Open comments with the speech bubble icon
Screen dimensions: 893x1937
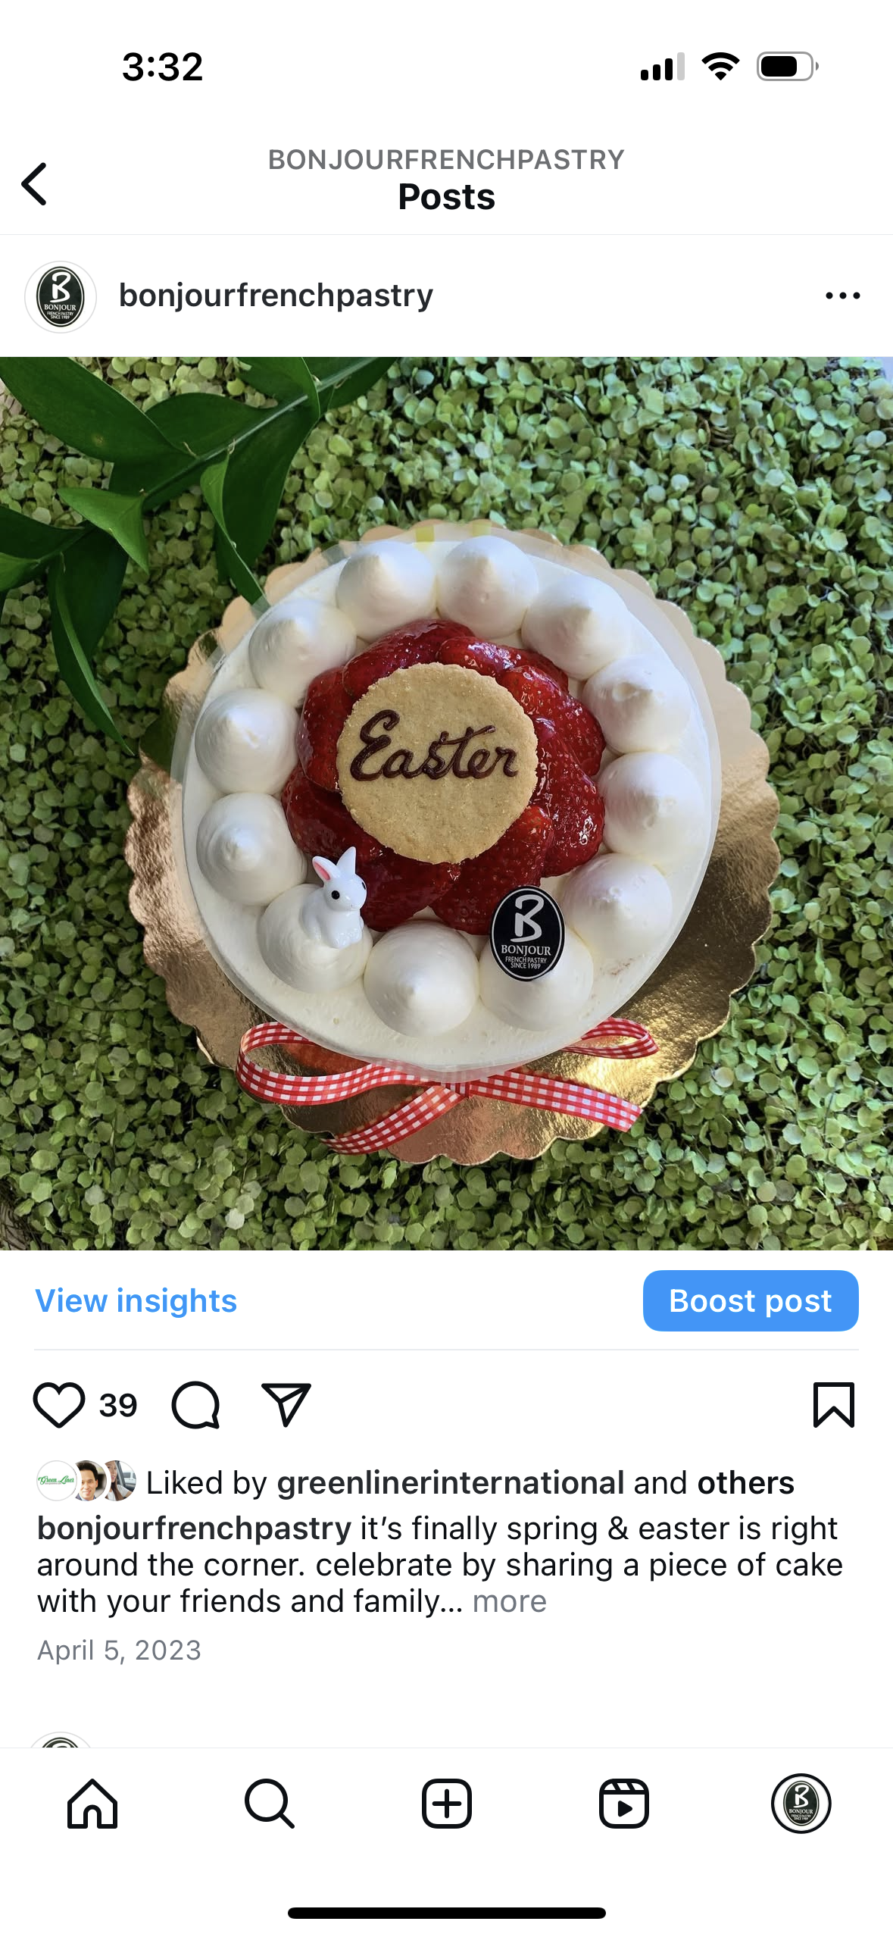195,1405
